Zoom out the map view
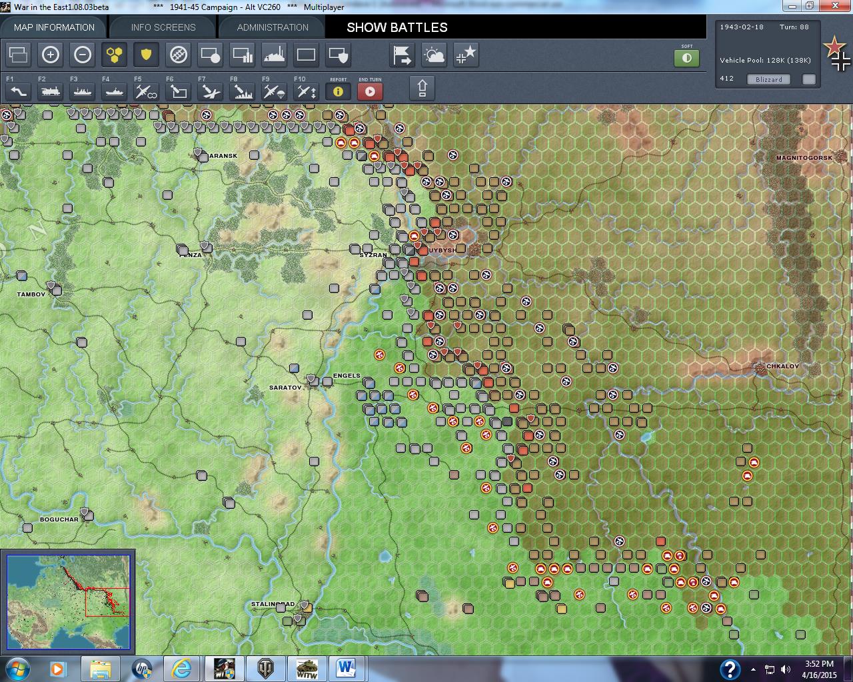853x682 pixels. tap(83, 55)
